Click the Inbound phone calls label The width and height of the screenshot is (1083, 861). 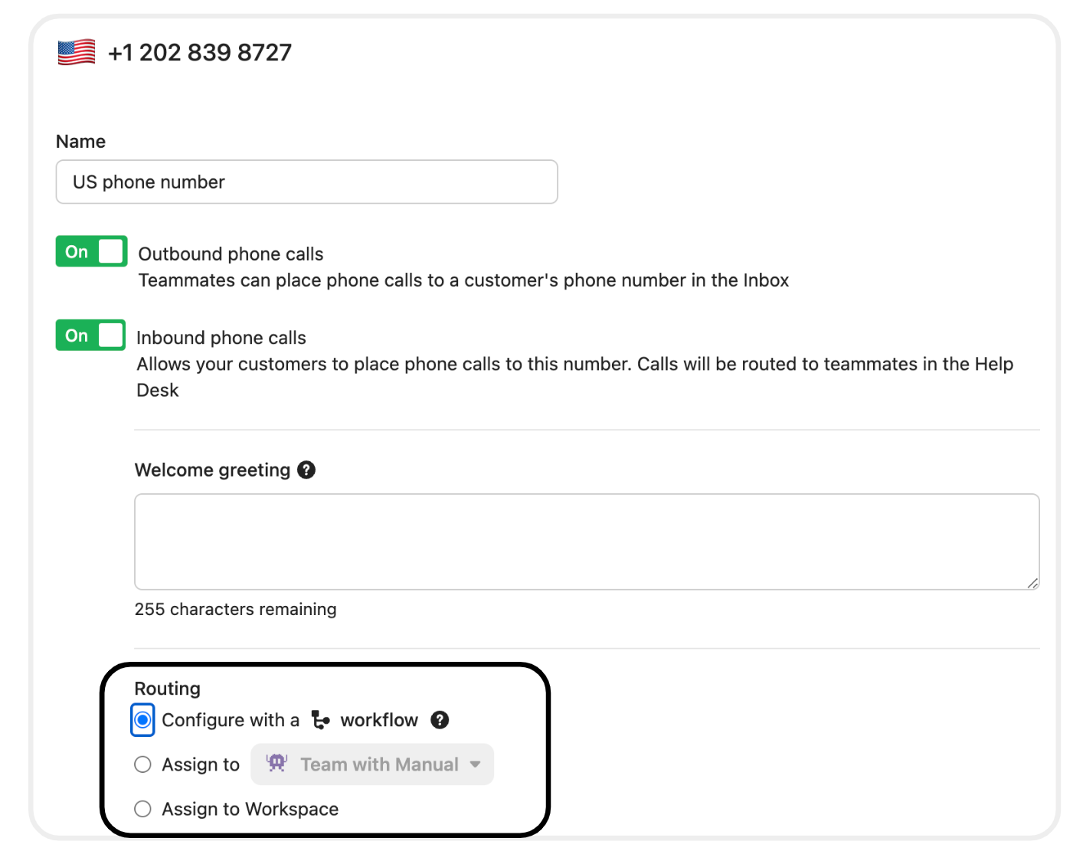pyautogui.click(x=221, y=338)
